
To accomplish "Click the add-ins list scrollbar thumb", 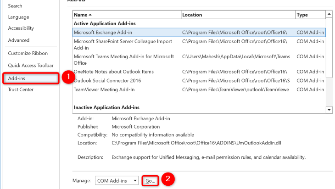I will pos(329,47).
